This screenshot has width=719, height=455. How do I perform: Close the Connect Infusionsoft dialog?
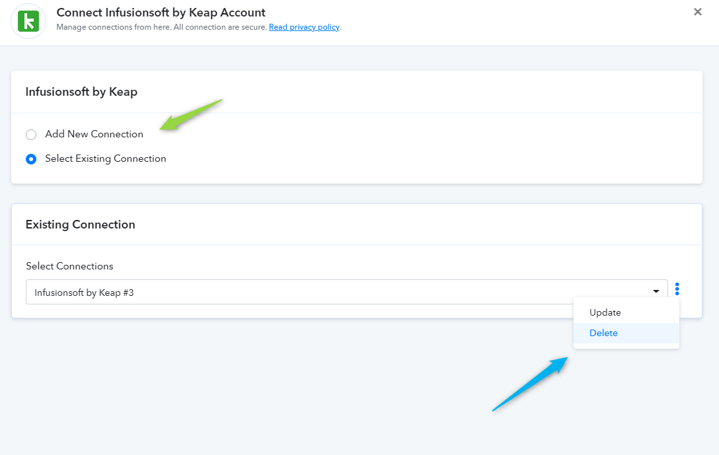(697, 12)
